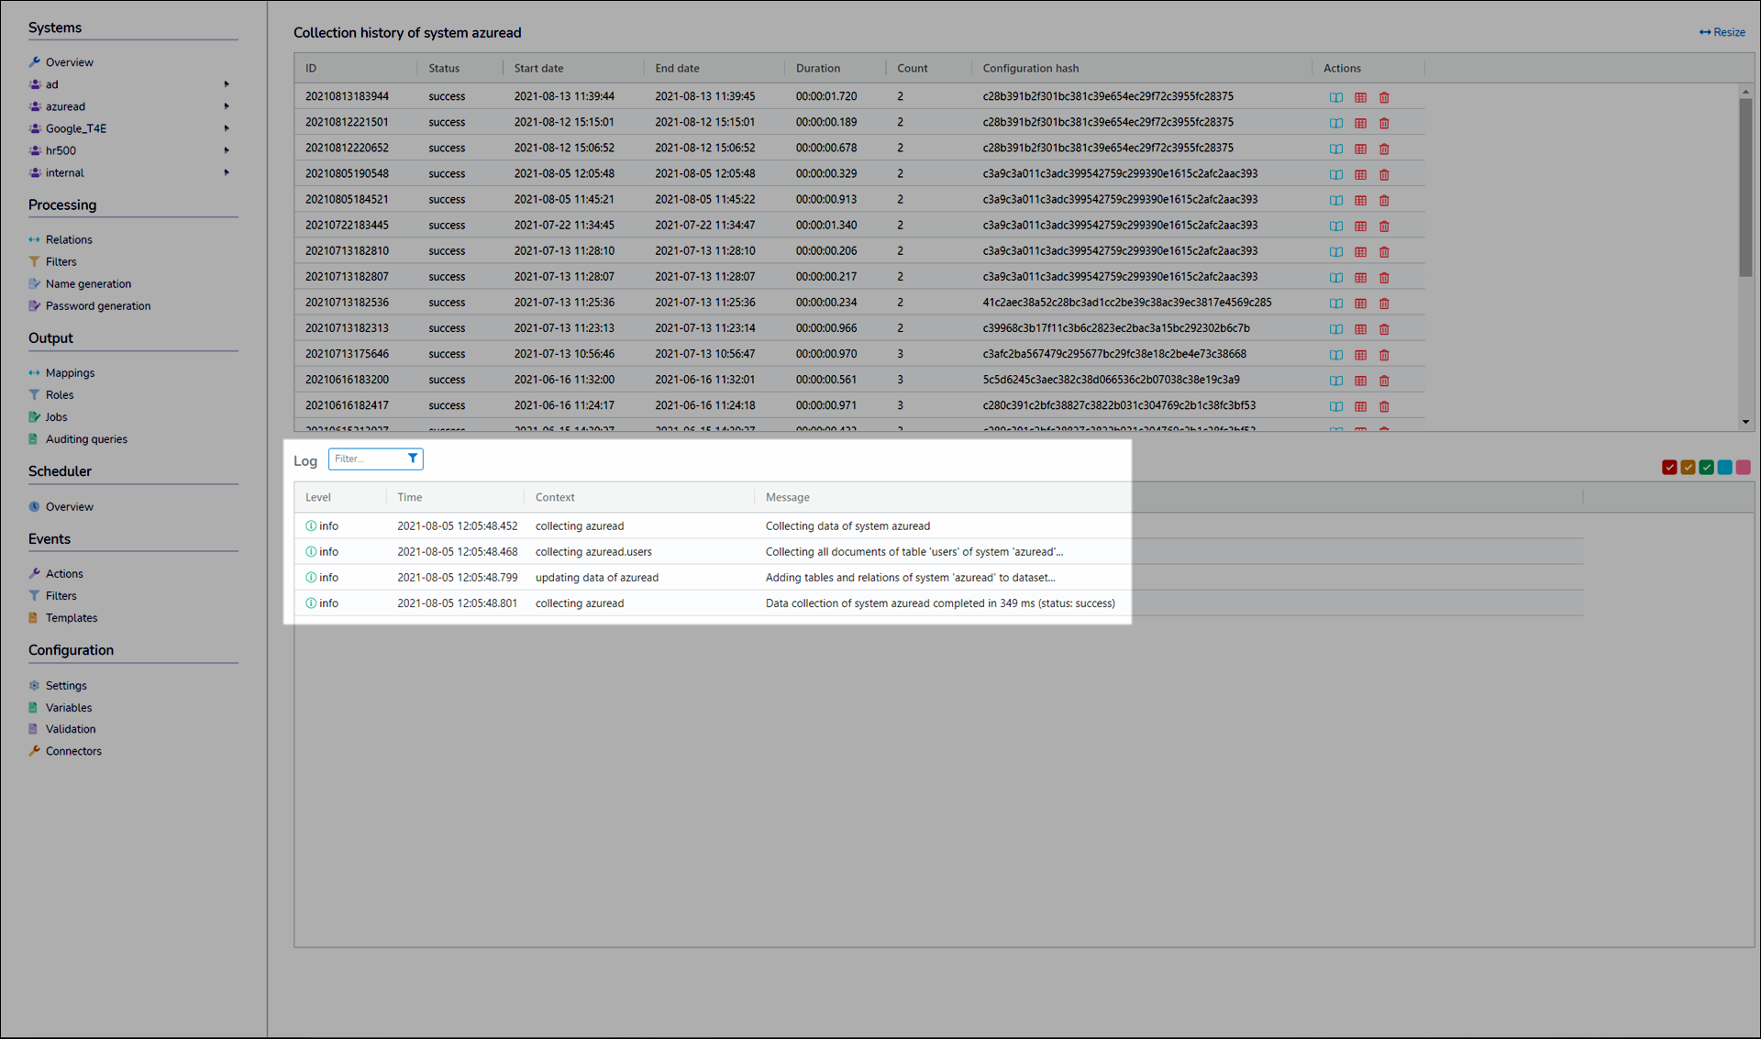Viewport: 1761px width, 1039px height.
Task: Click table view icon for collection 20210805190548
Action: (x=1360, y=174)
